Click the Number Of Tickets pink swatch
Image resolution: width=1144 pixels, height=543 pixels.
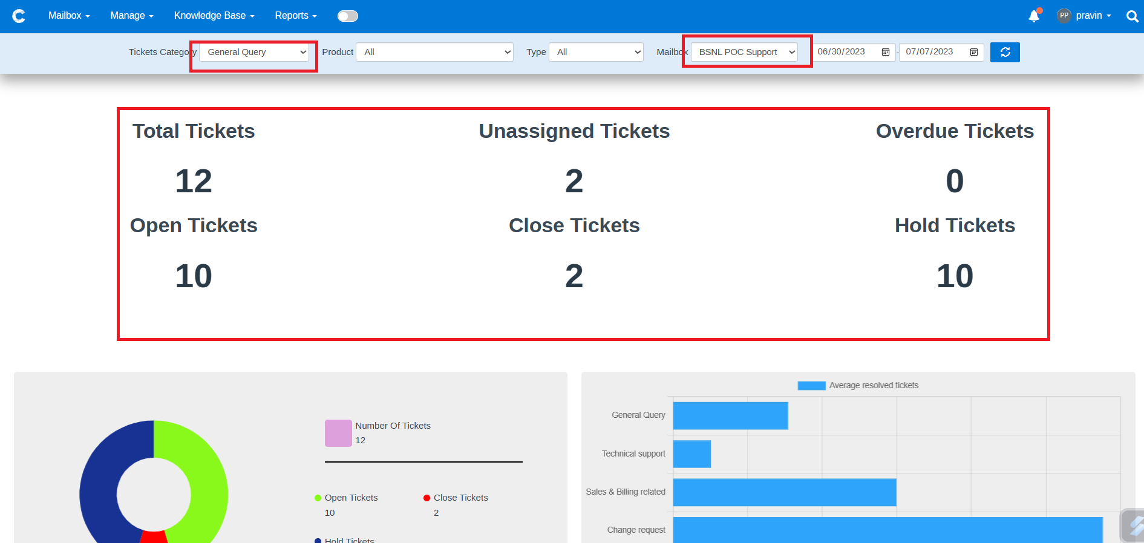click(x=338, y=433)
